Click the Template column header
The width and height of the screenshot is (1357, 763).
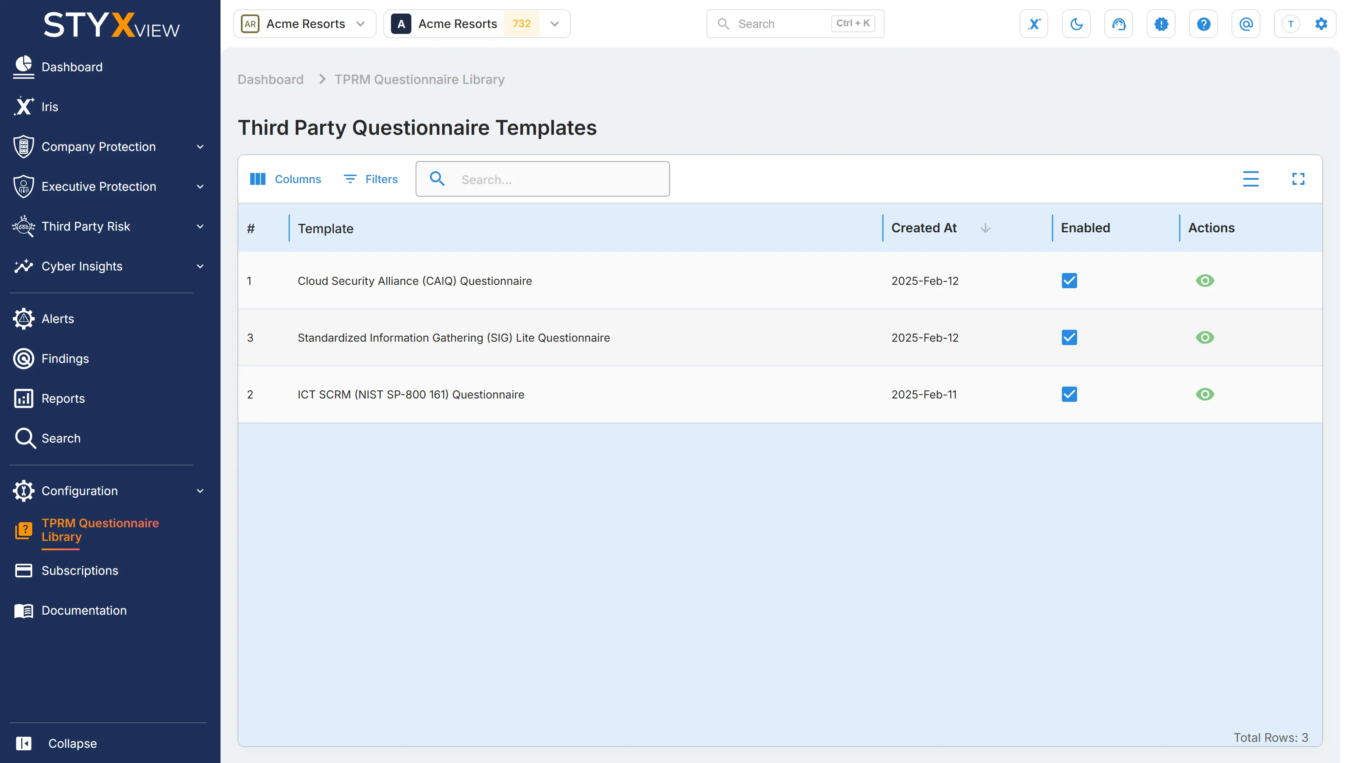(x=326, y=228)
